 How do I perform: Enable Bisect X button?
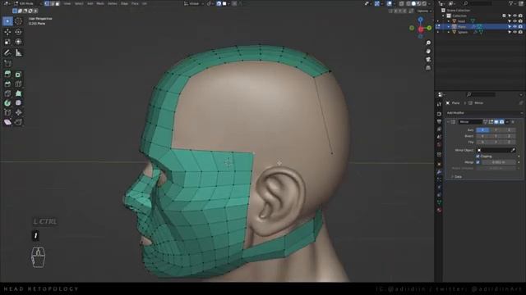coord(482,136)
